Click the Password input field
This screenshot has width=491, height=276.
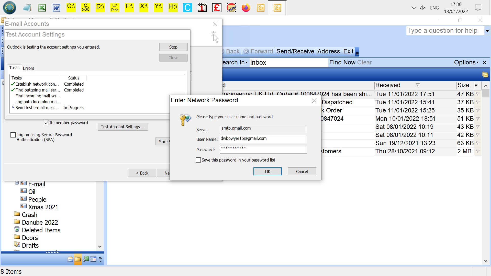[x=263, y=149]
